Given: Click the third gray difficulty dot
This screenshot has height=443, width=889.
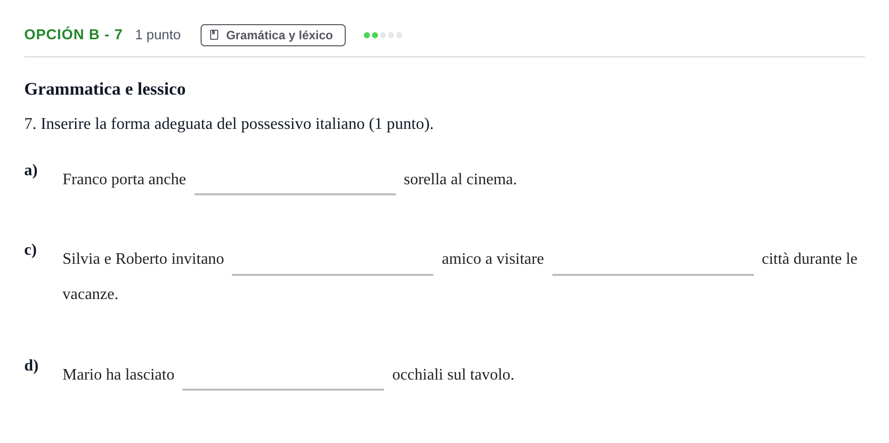Looking at the screenshot, I should tap(383, 35).
